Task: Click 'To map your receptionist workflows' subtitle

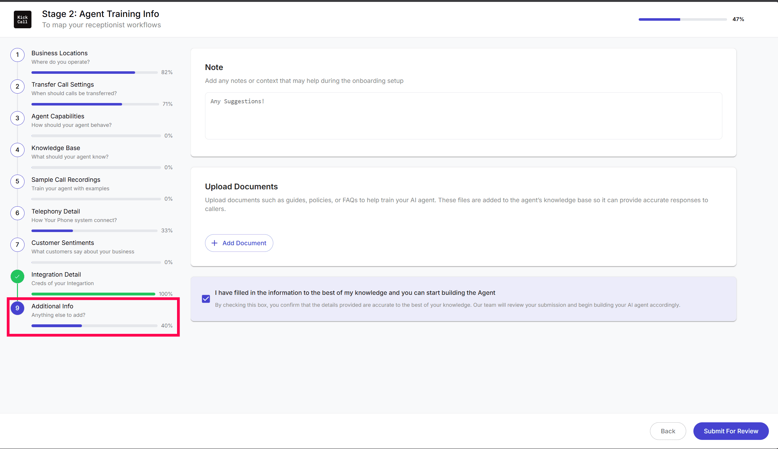Action: (101, 25)
